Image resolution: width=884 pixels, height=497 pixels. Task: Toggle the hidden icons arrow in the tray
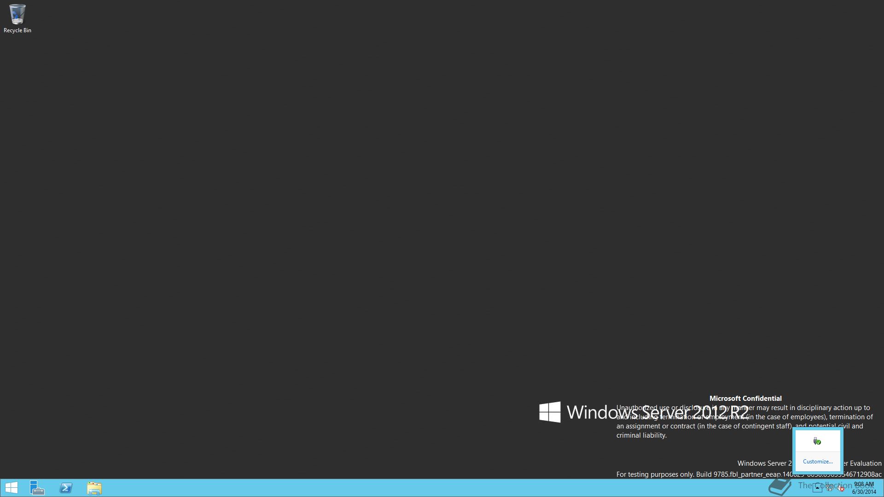click(x=817, y=488)
